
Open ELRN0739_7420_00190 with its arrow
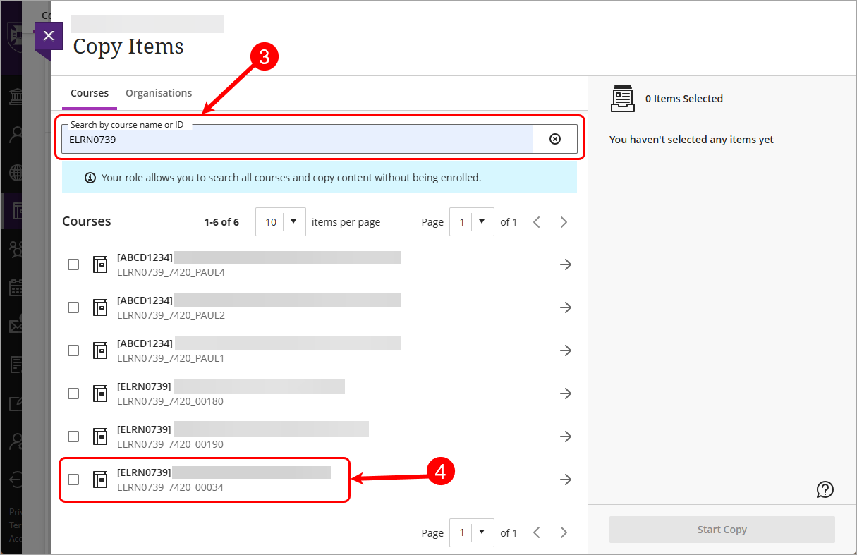[565, 437]
